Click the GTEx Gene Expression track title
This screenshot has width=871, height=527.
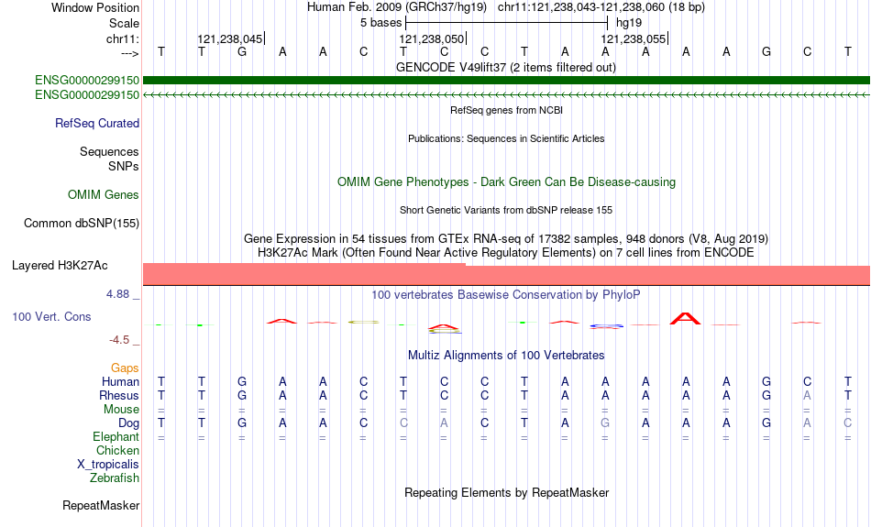tap(506, 239)
